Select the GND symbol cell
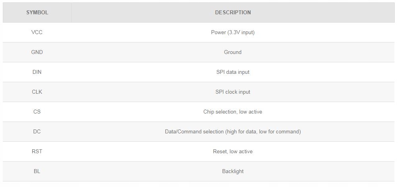The height and width of the screenshot is (187, 398). point(37,52)
